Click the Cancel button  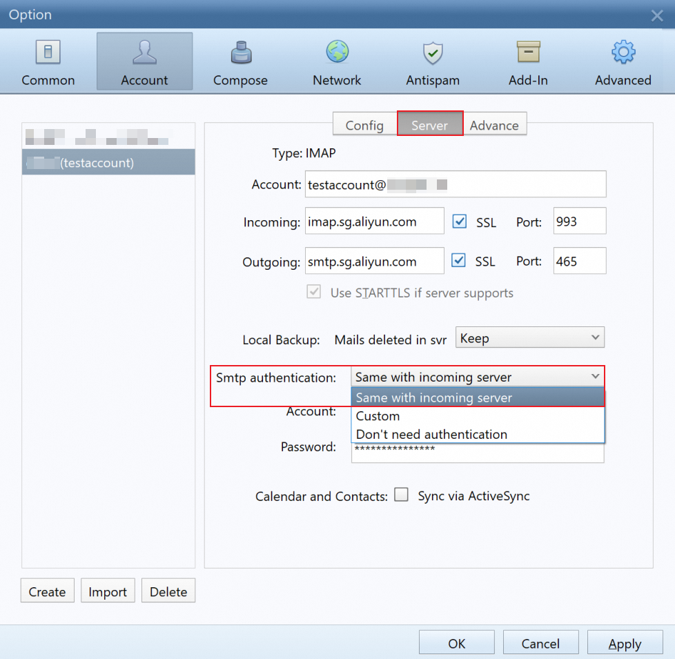click(x=540, y=642)
